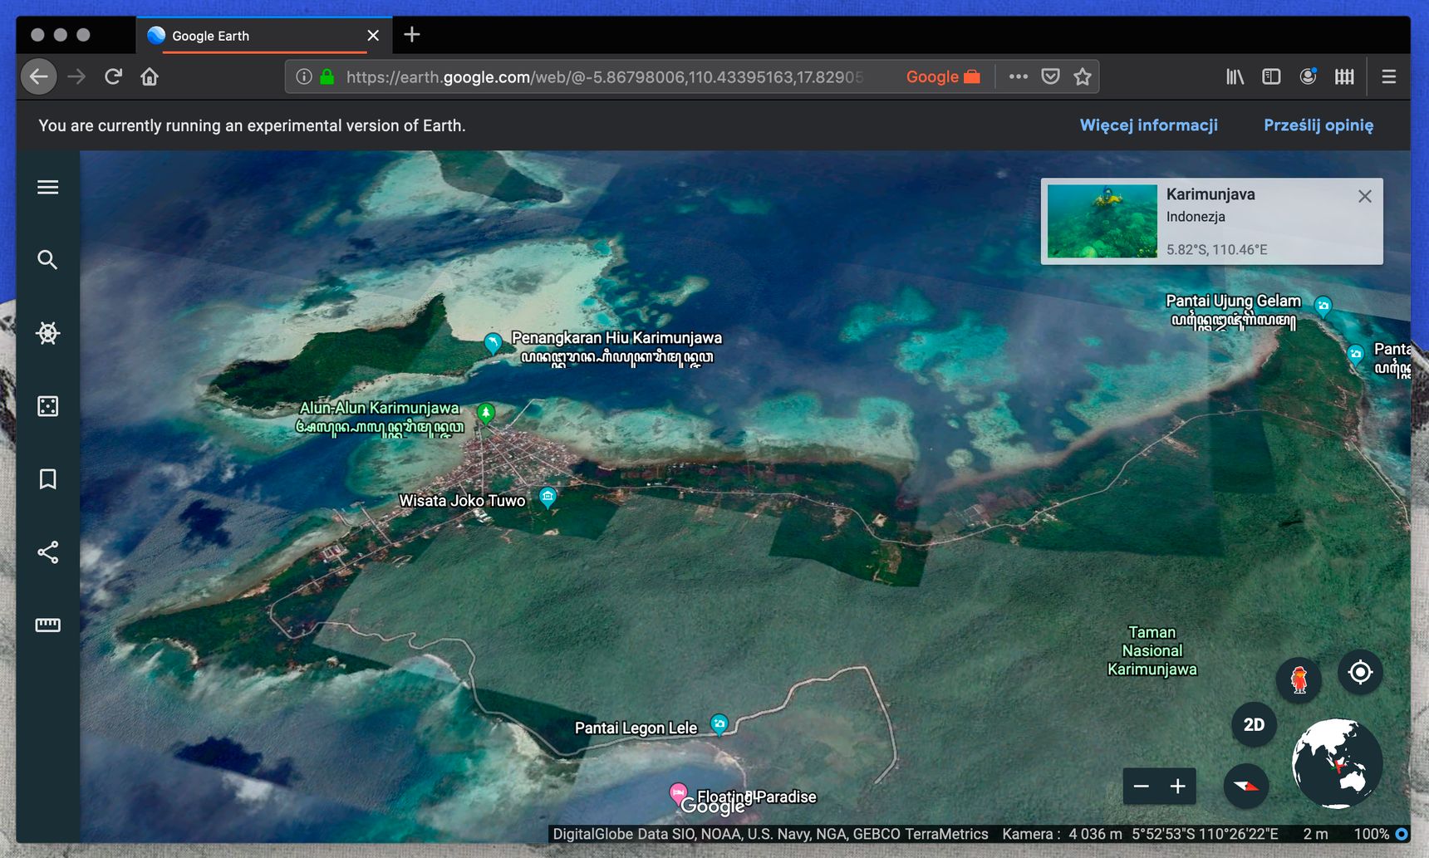Click the Prześlij opinię link
Screen dimensions: 1429x858
tap(1319, 125)
